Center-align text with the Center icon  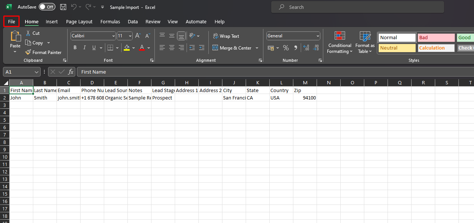[172, 48]
